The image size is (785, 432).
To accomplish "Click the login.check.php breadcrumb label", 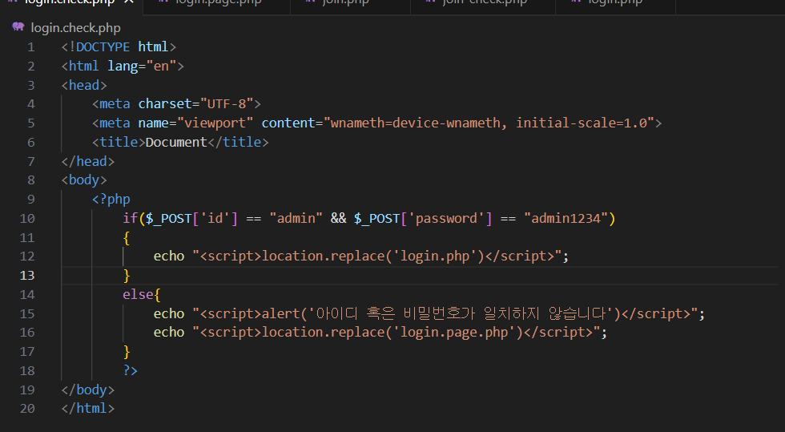I will [x=75, y=27].
